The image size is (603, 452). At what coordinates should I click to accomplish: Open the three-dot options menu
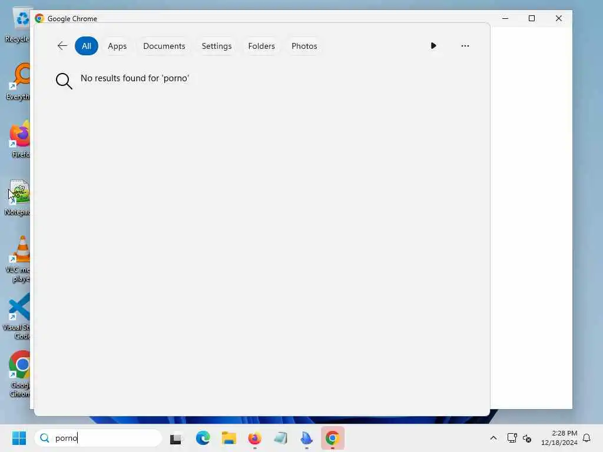tap(465, 46)
